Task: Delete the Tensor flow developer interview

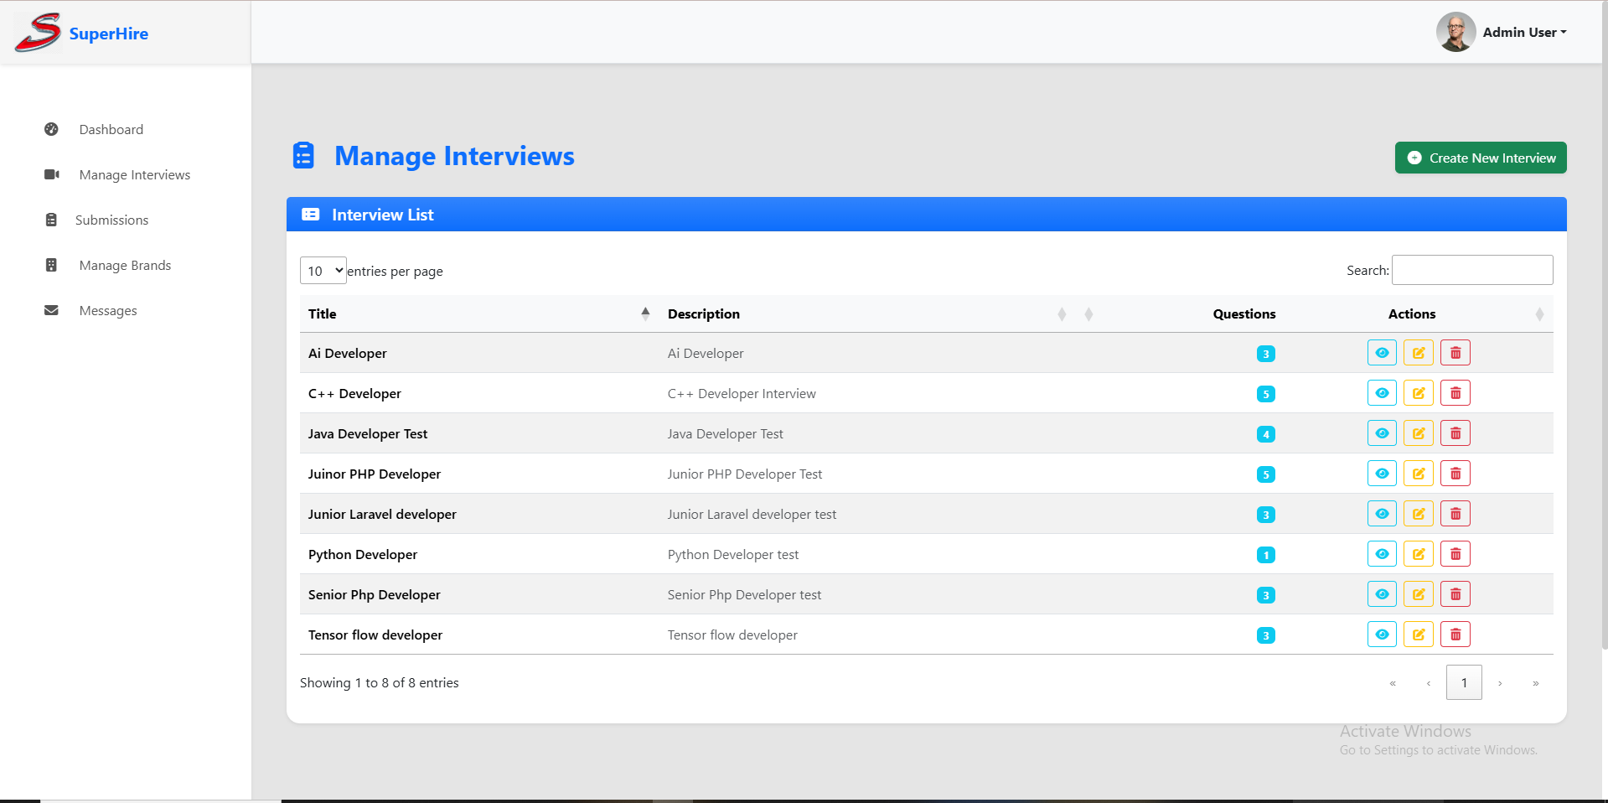Action: coord(1455,635)
